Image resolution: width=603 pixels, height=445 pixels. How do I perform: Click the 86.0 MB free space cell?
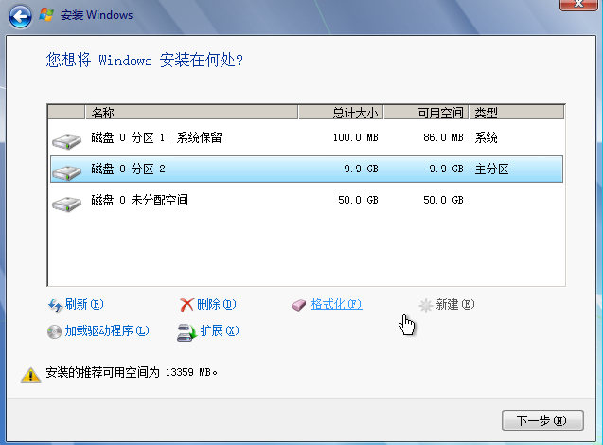[x=443, y=137]
